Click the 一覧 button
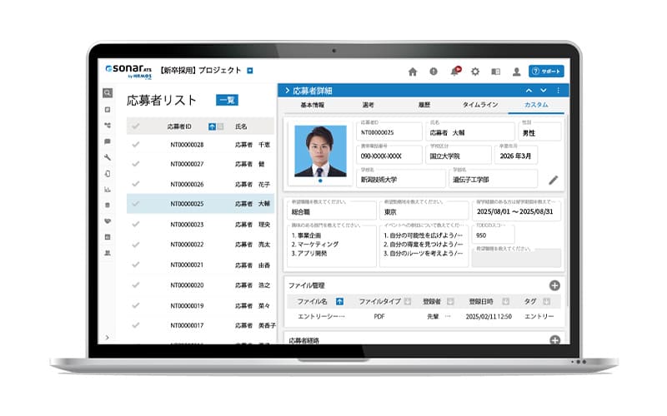 tap(227, 100)
